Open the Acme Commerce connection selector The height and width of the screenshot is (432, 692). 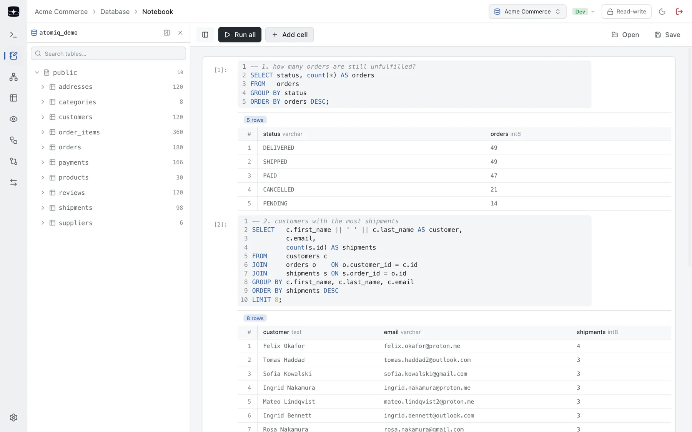(527, 12)
